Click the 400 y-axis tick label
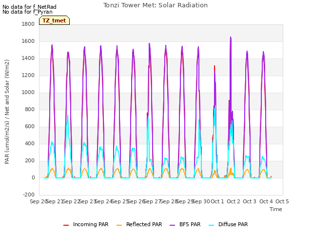The image size is (312, 234). (30, 144)
